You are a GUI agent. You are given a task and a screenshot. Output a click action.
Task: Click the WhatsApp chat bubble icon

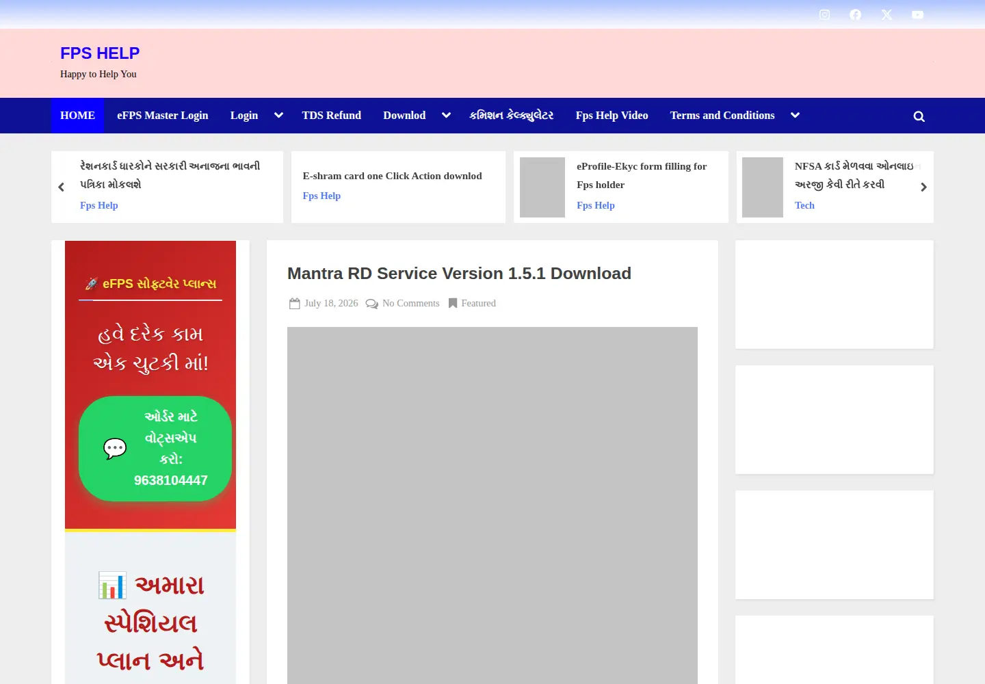115,449
